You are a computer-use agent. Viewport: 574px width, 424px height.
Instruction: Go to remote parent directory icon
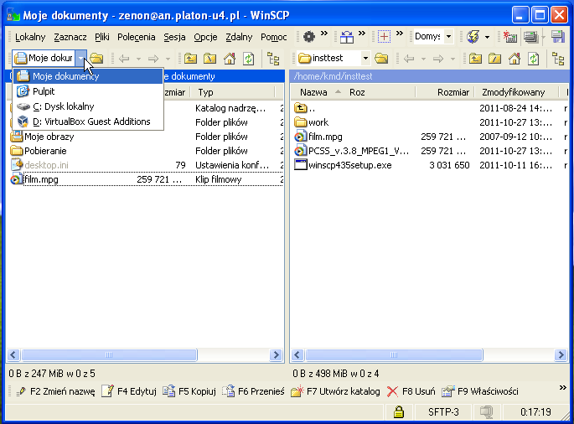click(475, 58)
